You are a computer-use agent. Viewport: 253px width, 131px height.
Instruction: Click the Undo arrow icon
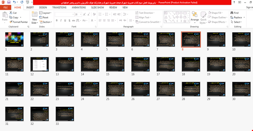coord(14,2)
